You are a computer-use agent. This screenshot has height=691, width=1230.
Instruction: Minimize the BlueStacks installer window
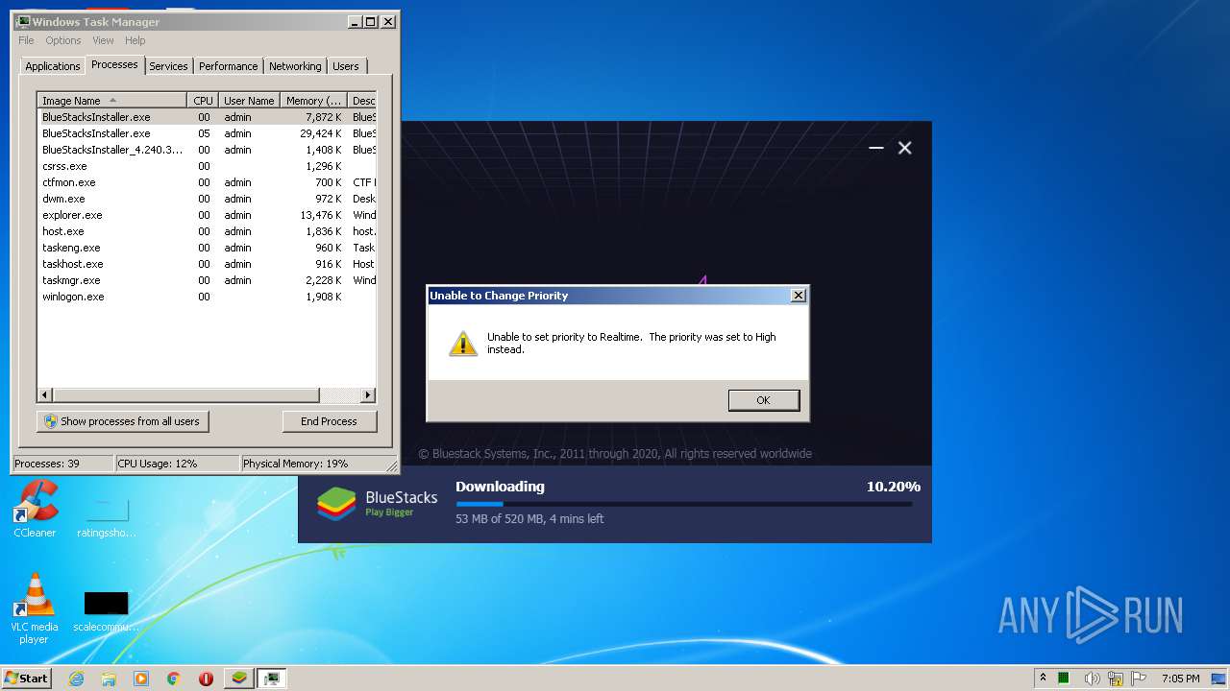click(875, 148)
